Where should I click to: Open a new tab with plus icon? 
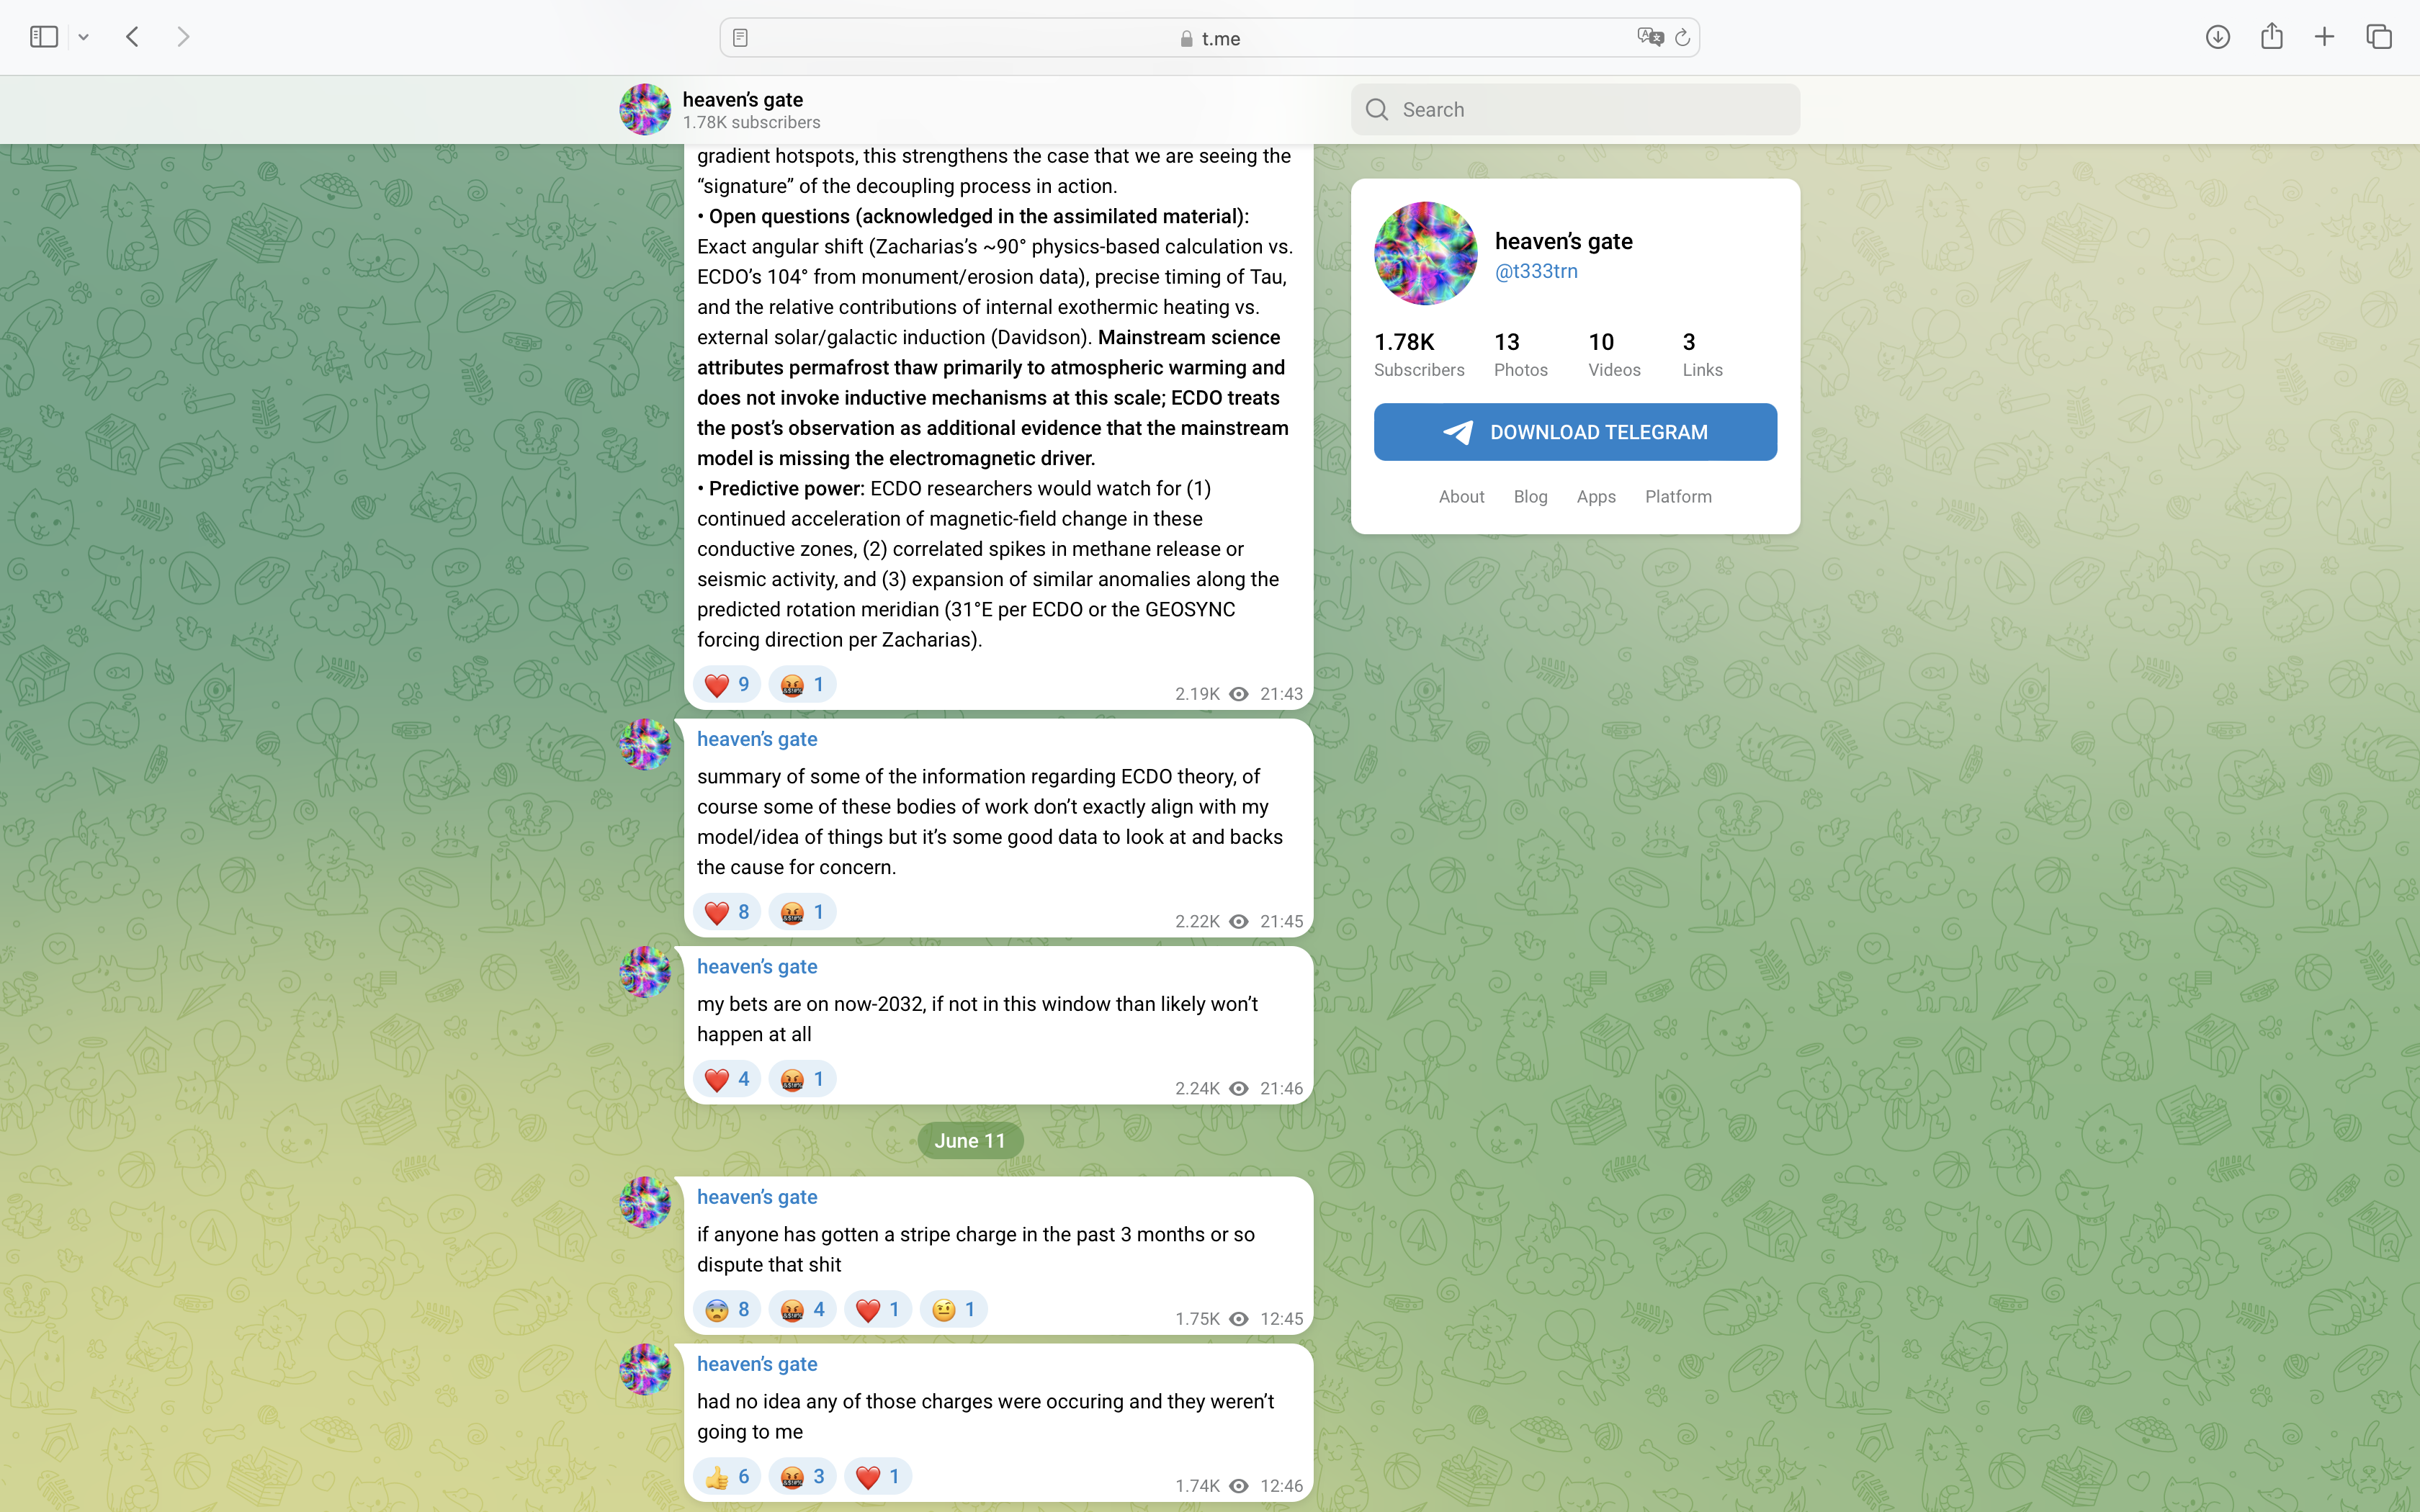[2324, 37]
